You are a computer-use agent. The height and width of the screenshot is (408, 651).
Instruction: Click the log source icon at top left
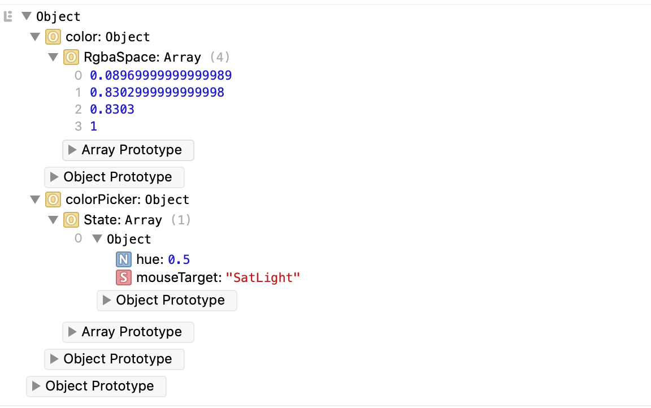[8, 16]
